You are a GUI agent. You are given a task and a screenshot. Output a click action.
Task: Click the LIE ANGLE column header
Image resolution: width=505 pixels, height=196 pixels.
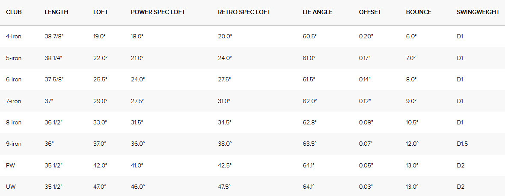(317, 12)
